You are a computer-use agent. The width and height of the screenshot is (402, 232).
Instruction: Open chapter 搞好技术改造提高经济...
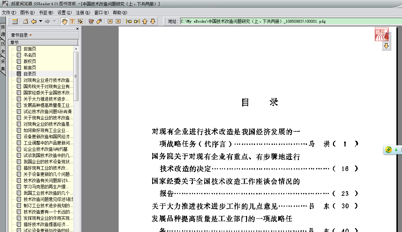coord(46,224)
